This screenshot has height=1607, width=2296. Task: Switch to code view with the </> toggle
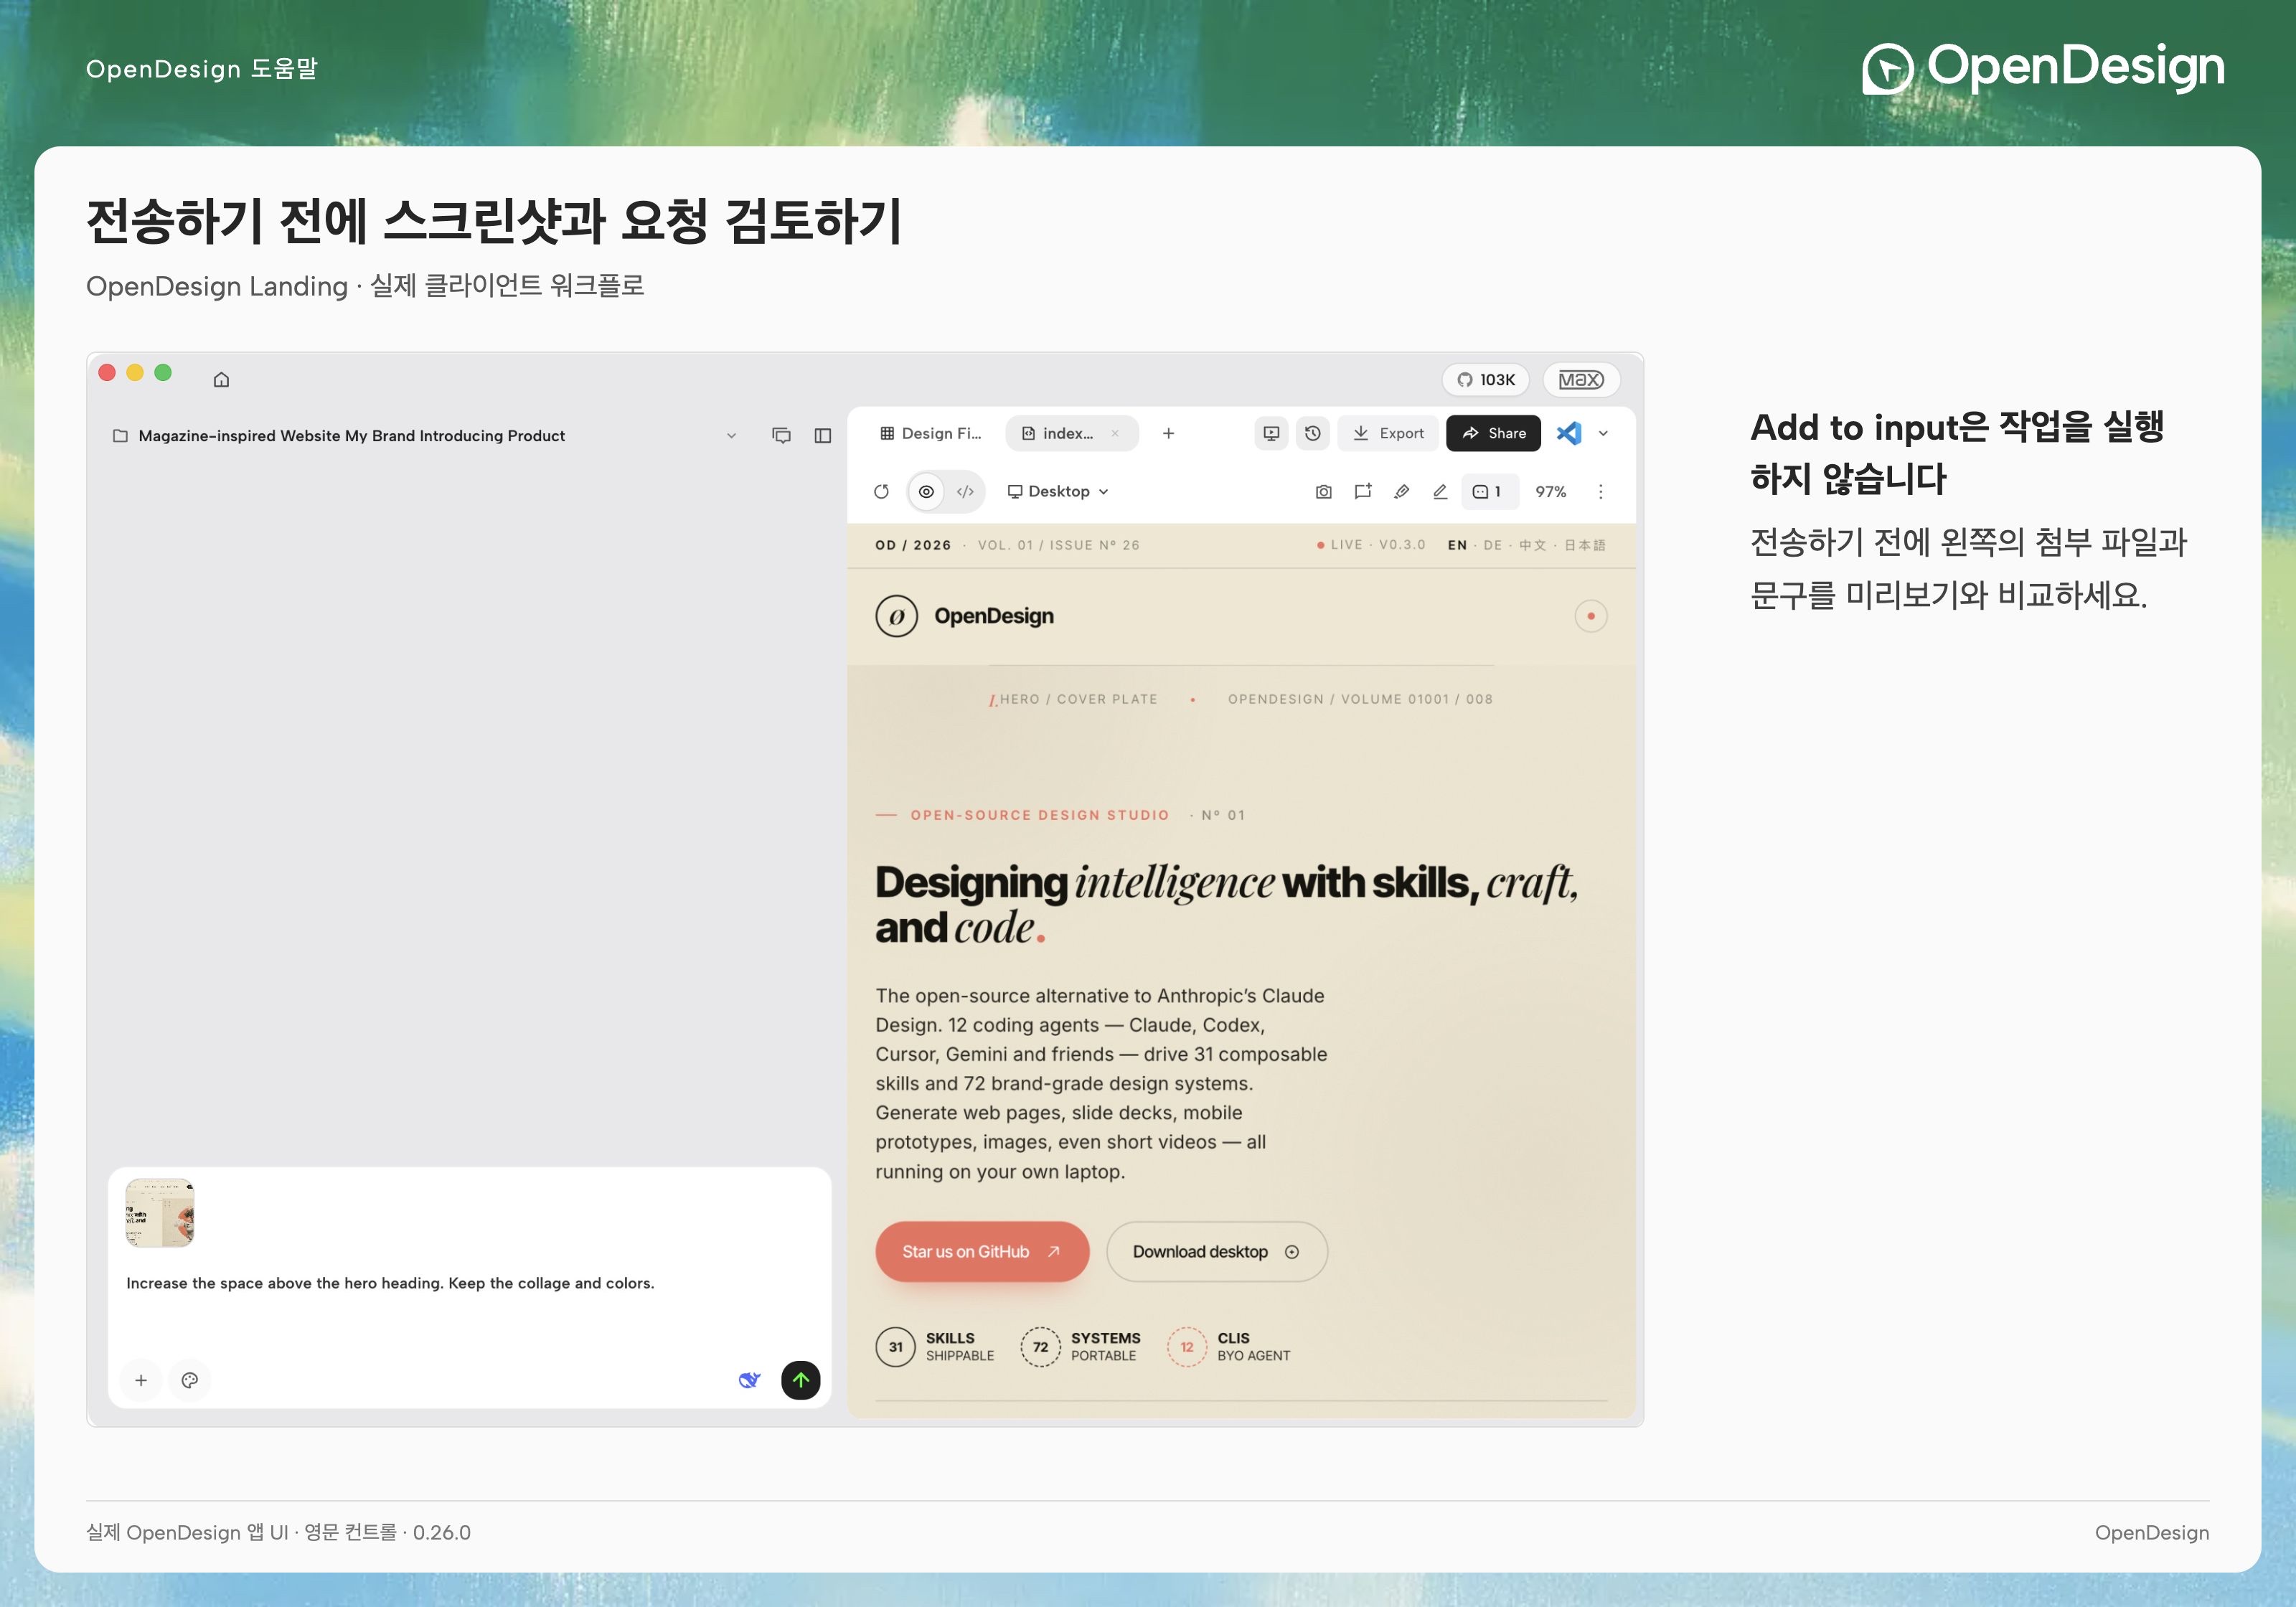[x=965, y=491]
